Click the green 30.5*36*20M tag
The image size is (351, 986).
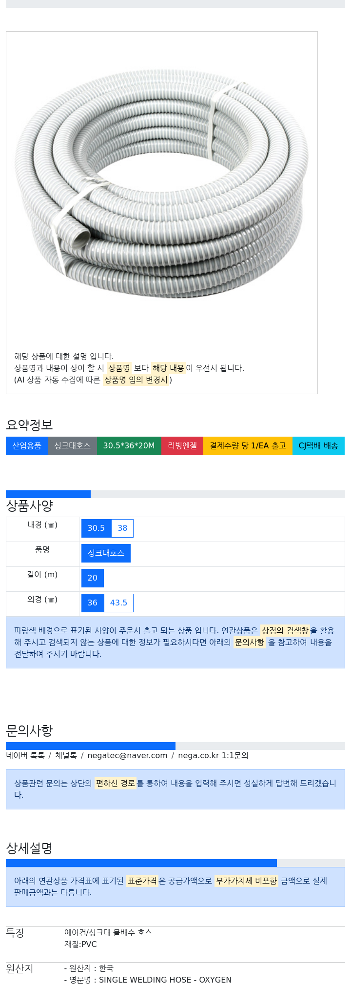click(129, 446)
